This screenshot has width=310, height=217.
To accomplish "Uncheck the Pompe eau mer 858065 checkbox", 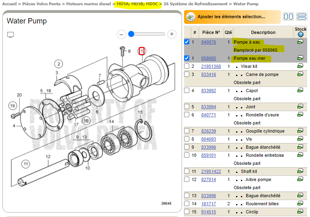I will pos(186,58).
